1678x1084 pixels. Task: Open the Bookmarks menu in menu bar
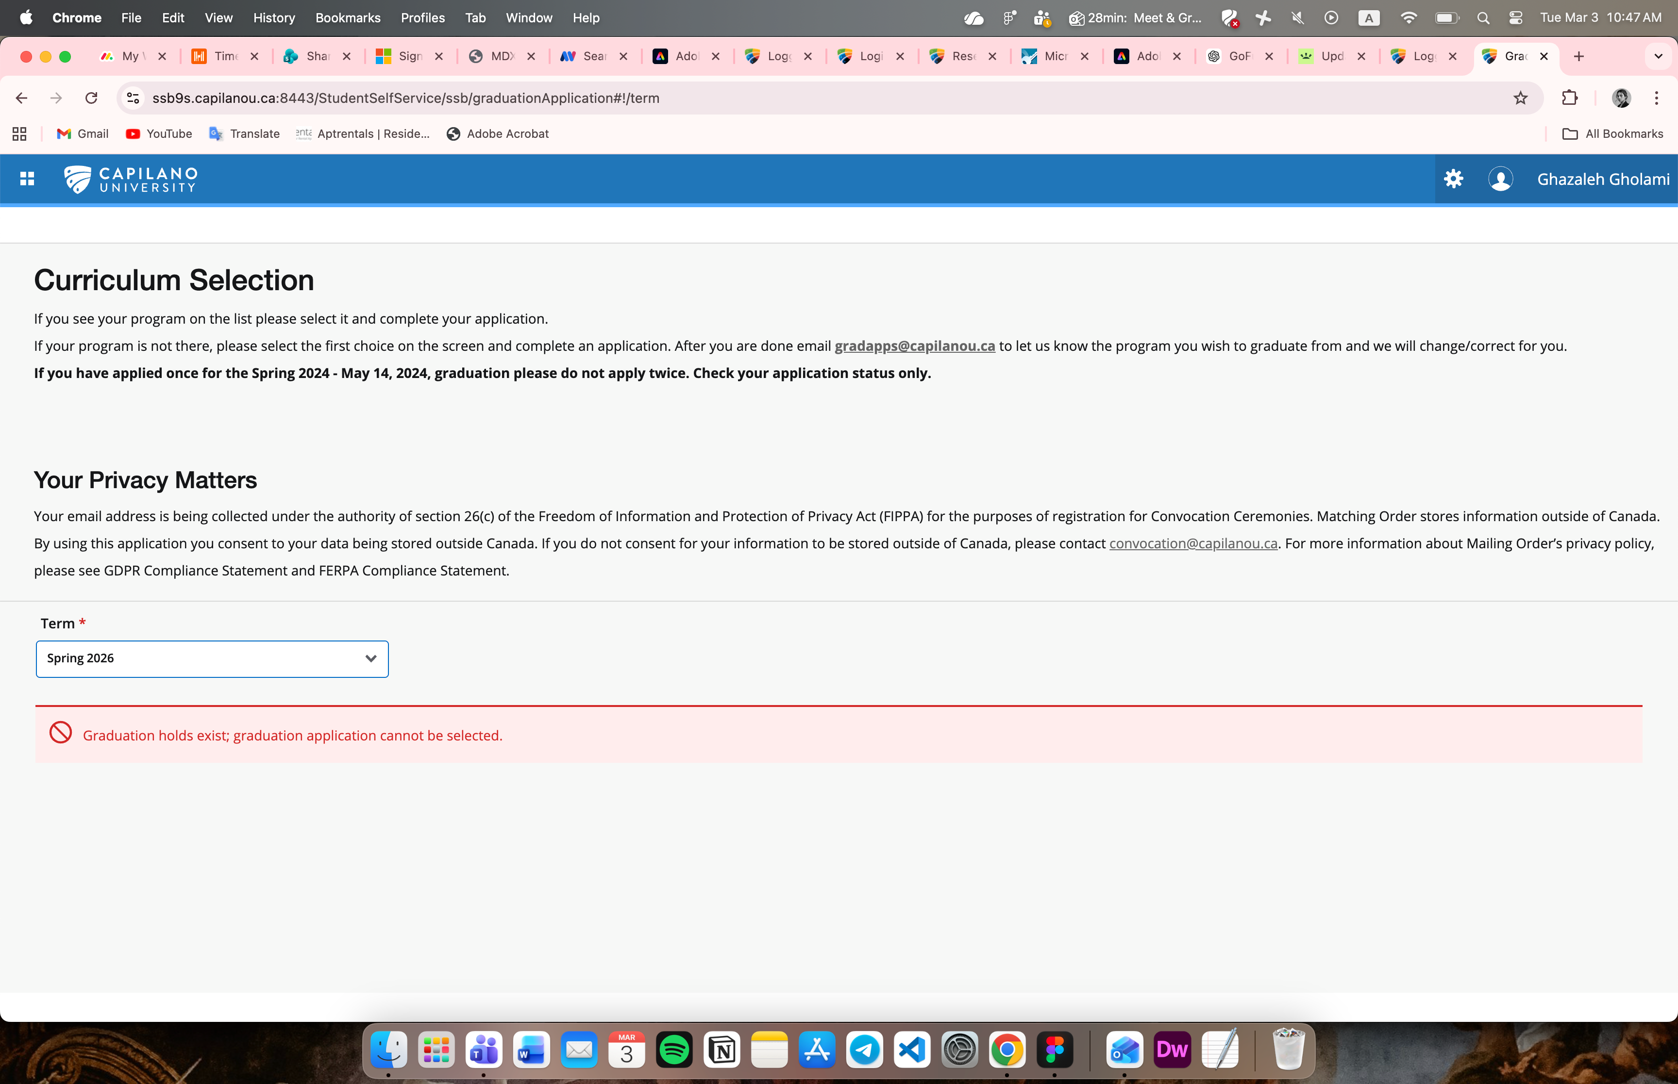pyautogui.click(x=348, y=17)
